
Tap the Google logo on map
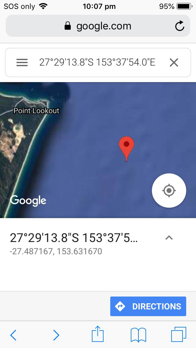[x=28, y=201]
